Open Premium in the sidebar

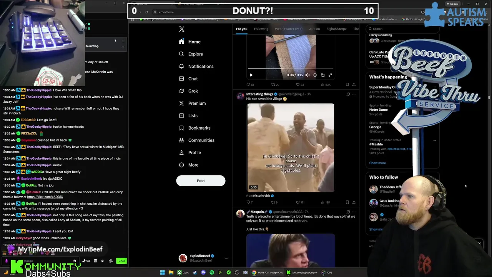click(193, 103)
